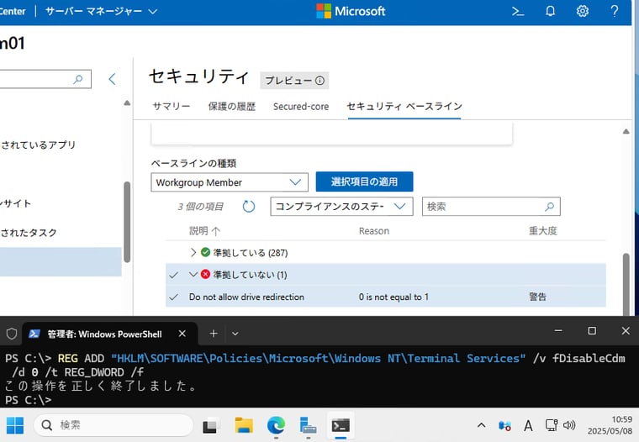Click 重大度 column header
Image resolution: width=639 pixels, height=442 pixels.
coord(543,231)
